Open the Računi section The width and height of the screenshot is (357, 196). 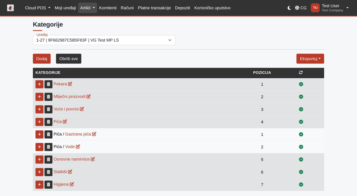(127, 8)
